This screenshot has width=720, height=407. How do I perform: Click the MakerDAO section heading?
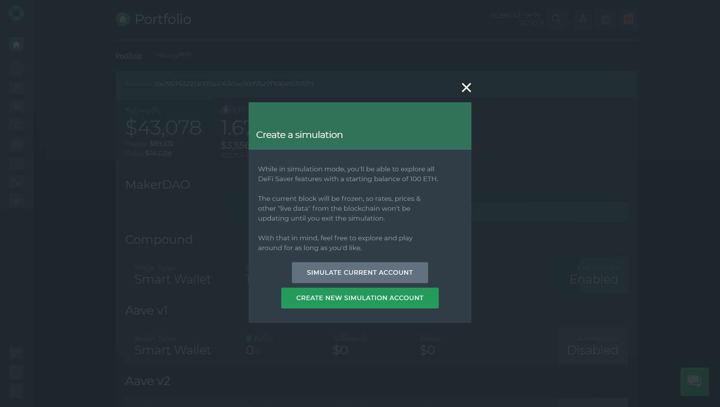click(158, 185)
